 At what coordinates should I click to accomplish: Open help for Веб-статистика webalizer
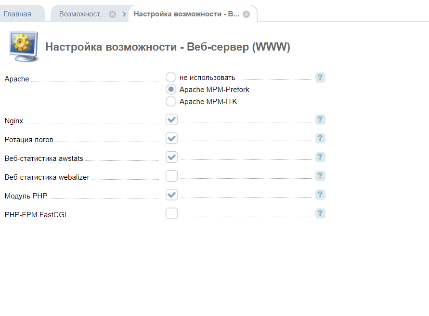click(320, 176)
